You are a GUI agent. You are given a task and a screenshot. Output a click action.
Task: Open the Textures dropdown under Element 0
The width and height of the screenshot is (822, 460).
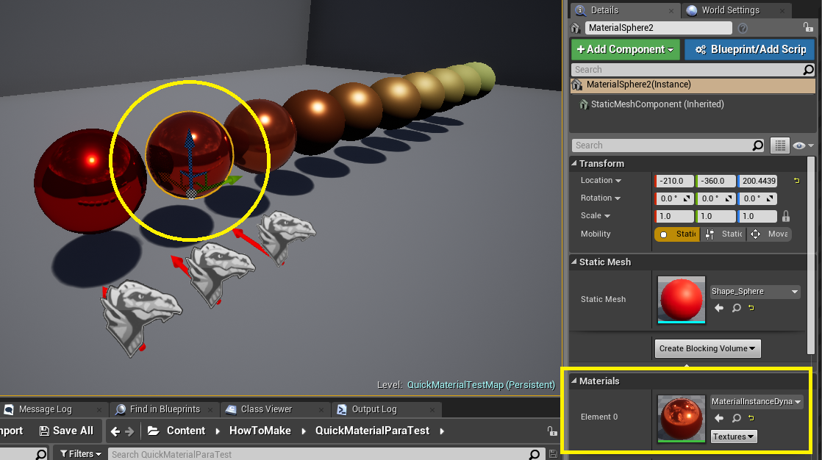pyautogui.click(x=733, y=436)
